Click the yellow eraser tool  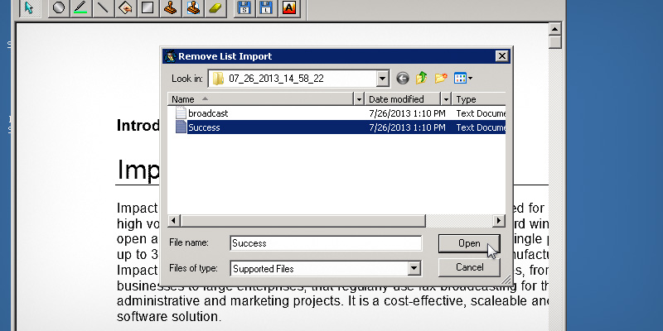(214, 8)
